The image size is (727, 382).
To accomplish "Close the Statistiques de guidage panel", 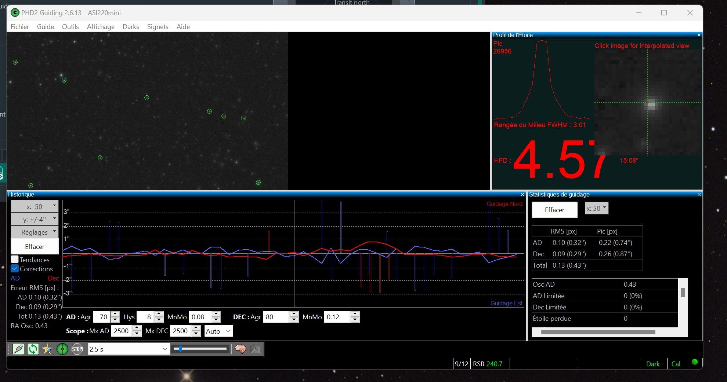I will (x=699, y=195).
